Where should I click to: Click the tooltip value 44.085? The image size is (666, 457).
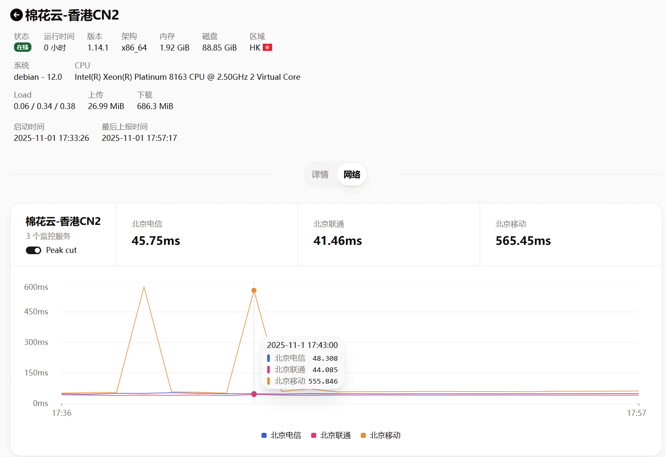[x=325, y=370]
